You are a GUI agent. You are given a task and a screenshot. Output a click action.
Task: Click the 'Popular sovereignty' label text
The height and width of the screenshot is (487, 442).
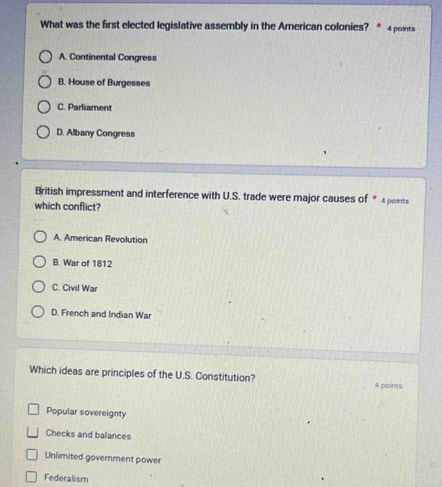[87, 413]
